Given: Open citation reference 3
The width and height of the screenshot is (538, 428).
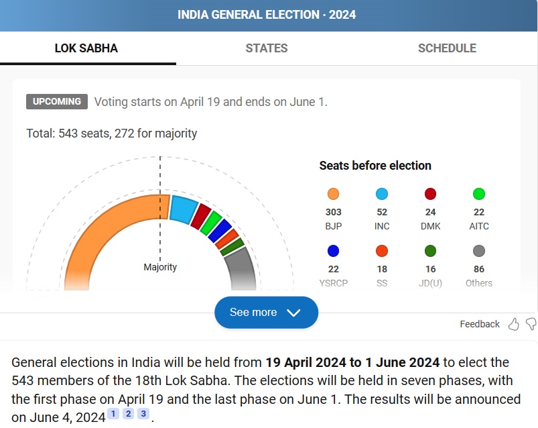Looking at the screenshot, I should click(x=143, y=414).
